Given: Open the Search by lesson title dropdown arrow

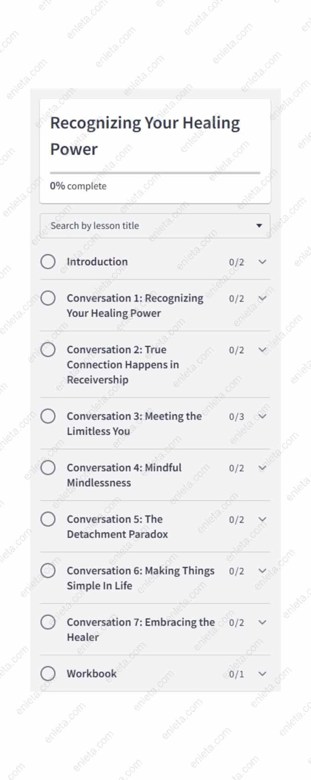Looking at the screenshot, I should pos(259,225).
